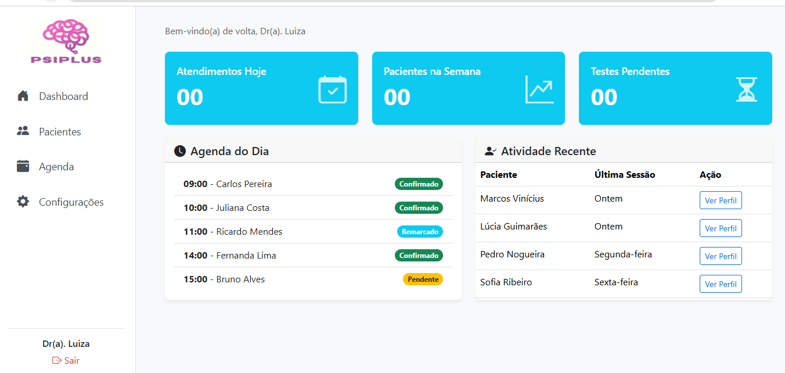Image resolution: width=785 pixels, height=373 pixels.
Task: Click the Dashboard house icon
Action: pos(23,96)
